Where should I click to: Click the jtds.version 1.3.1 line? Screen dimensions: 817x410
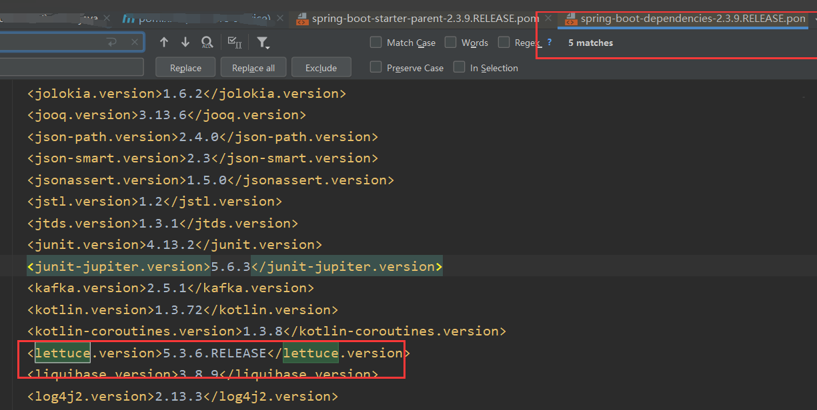(162, 223)
